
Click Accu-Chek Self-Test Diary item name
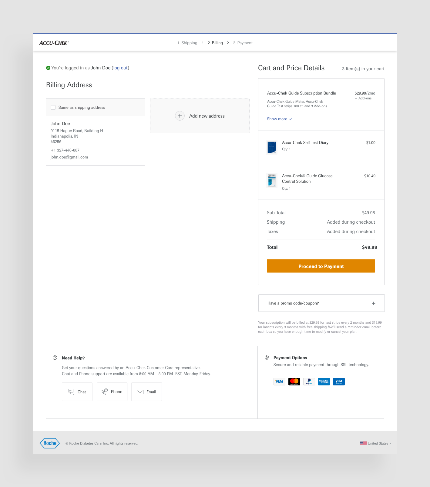point(305,143)
